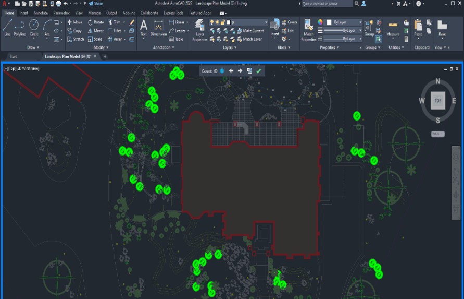Toggle the count details info icon

click(x=222, y=71)
